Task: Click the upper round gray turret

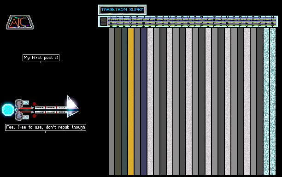Action: tap(19, 103)
